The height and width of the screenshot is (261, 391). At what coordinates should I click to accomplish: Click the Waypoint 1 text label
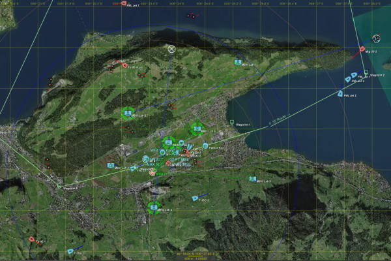point(243,125)
